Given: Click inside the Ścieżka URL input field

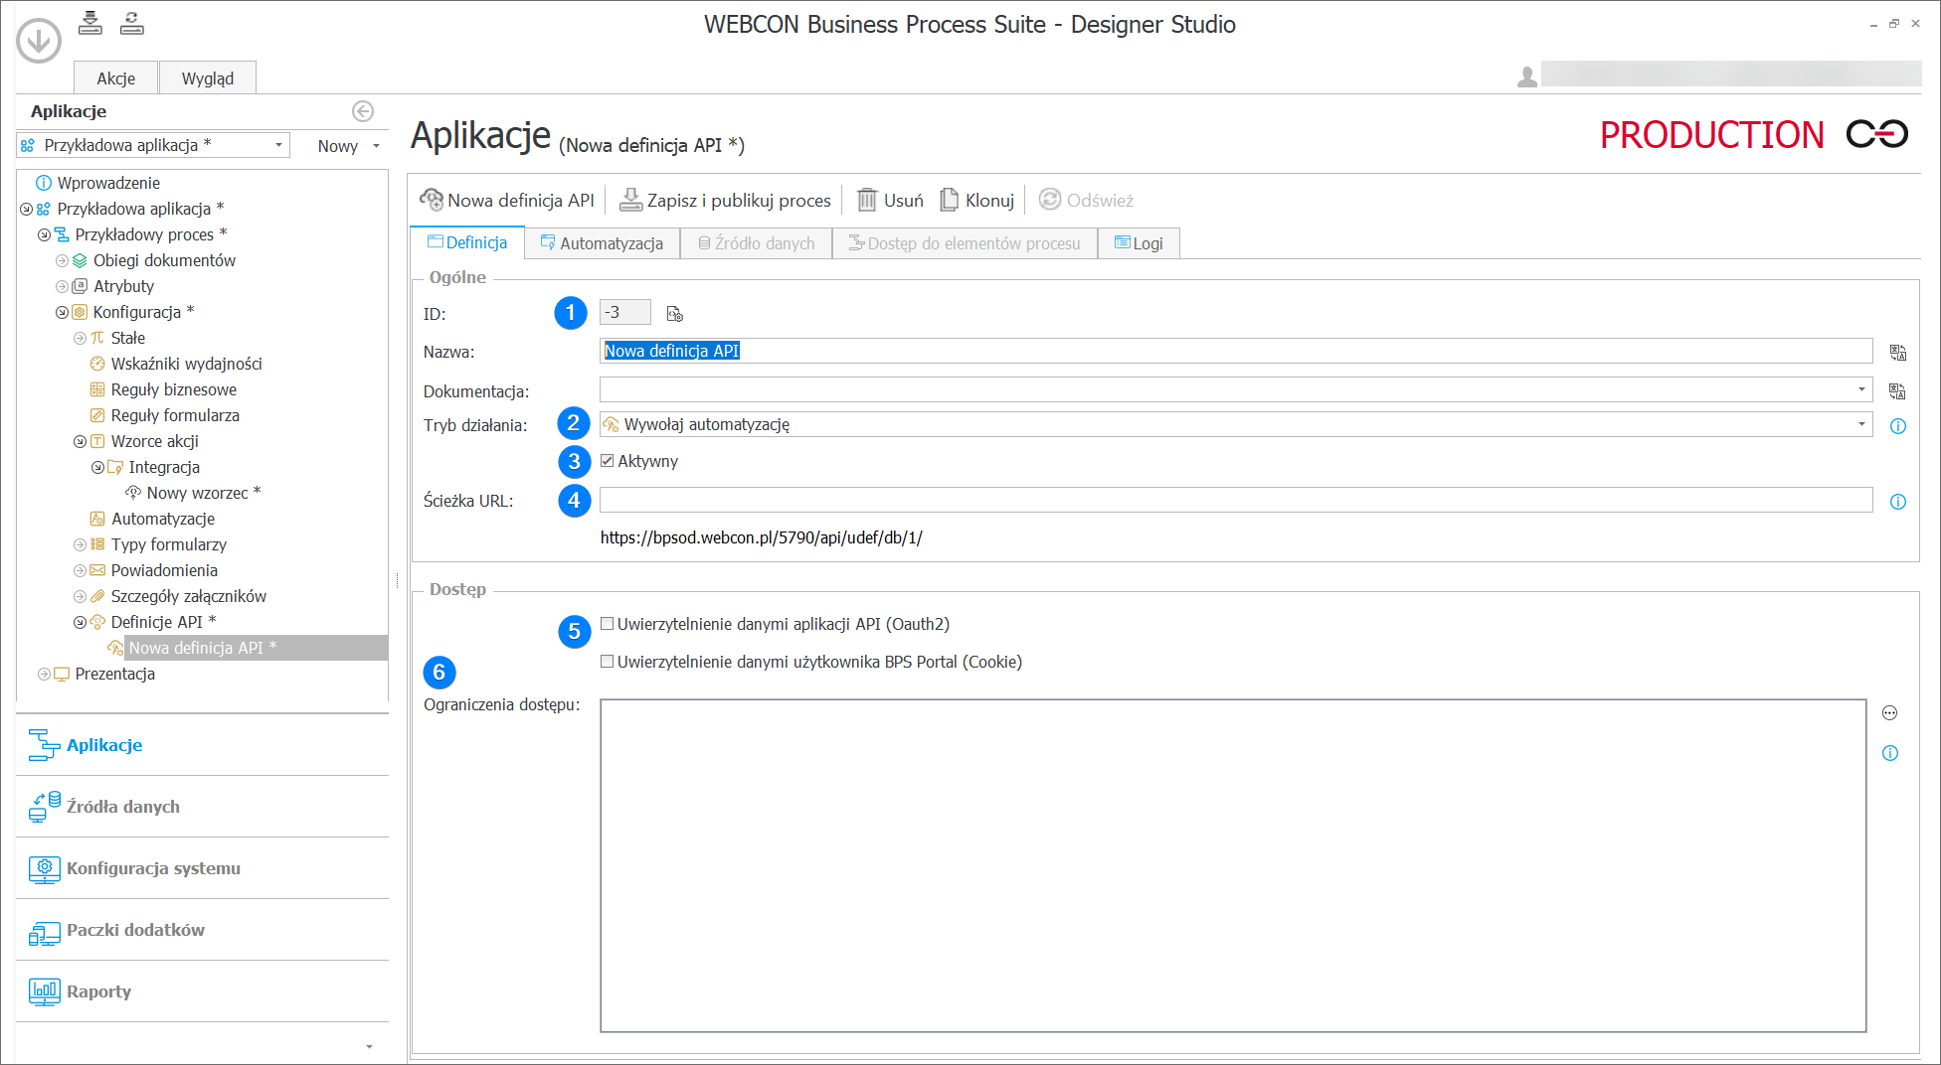Looking at the screenshot, I should pyautogui.click(x=1193, y=500).
